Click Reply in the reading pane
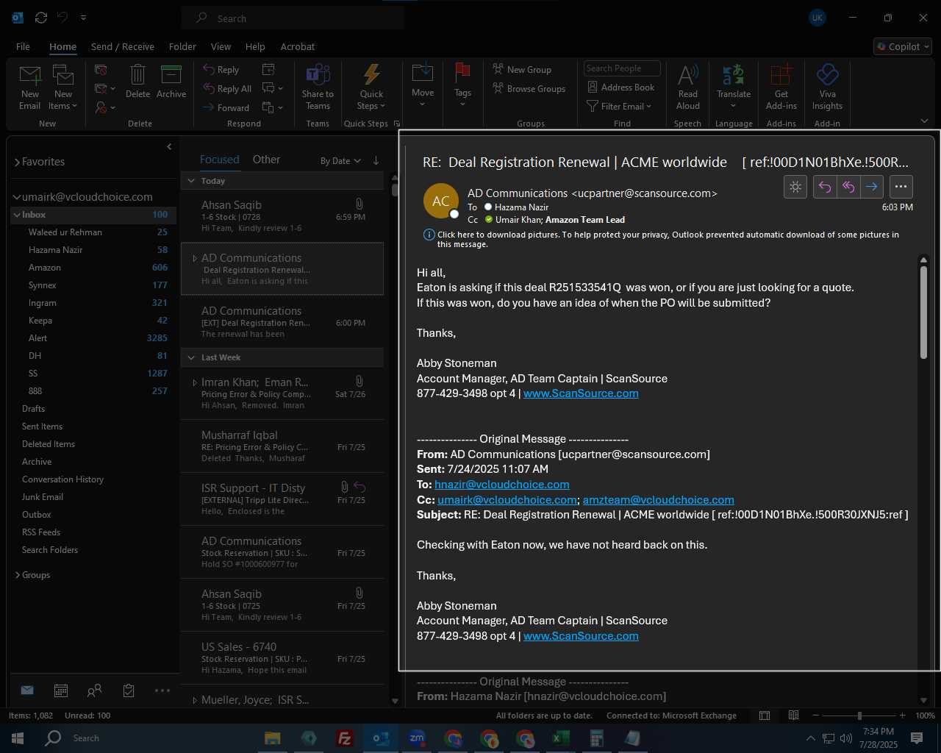This screenshot has width=941, height=753. (825, 187)
